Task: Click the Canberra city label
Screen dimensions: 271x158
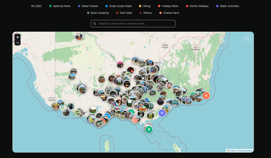Action: (195, 49)
